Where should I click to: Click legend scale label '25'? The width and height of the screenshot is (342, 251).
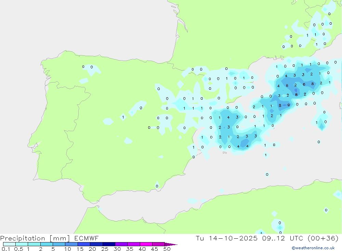pyautogui.click(x=105, y=249)
